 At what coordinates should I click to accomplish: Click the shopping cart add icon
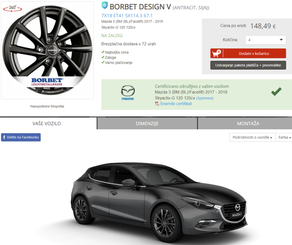[x=217, y=53]
